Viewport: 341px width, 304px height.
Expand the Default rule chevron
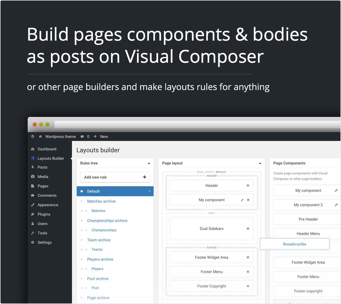point(149,191)
